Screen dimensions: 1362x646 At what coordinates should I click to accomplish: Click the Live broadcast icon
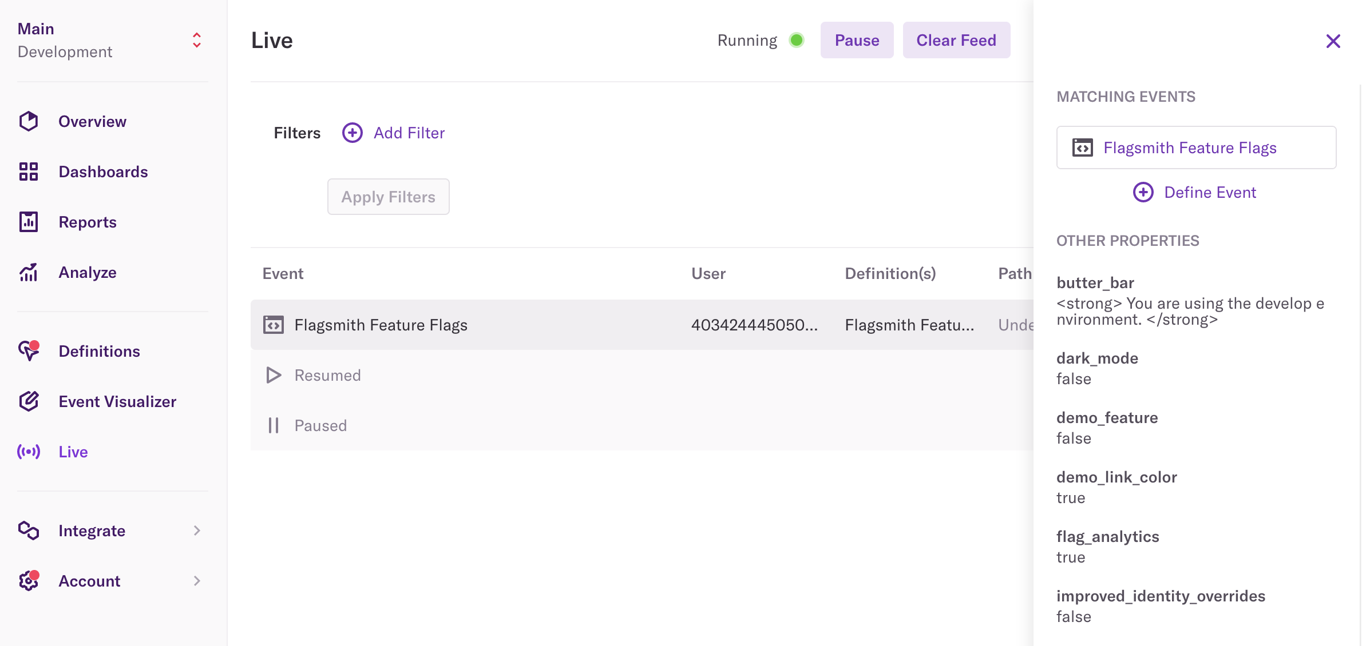click(x=29, y=452)
